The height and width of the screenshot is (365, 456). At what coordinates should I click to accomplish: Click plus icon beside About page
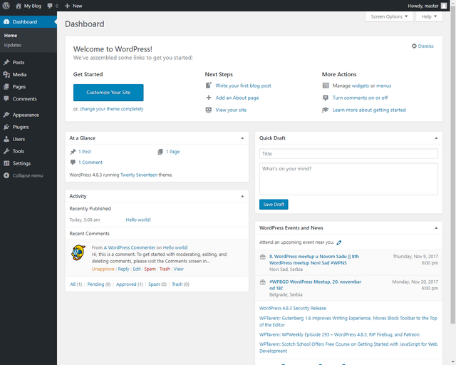point(209,98)
